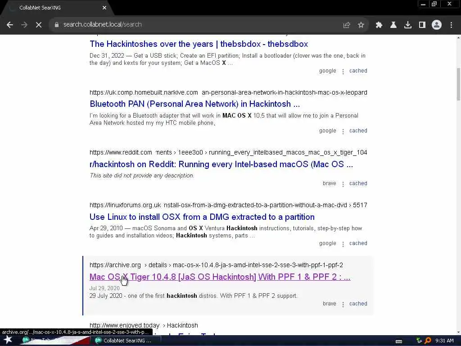461x346 pixels.
Task: Click the orange magnifier tray icon
Action: [x=428, y=341]
